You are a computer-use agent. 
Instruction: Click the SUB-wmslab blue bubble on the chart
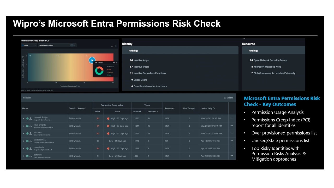[x=92, y=60]
